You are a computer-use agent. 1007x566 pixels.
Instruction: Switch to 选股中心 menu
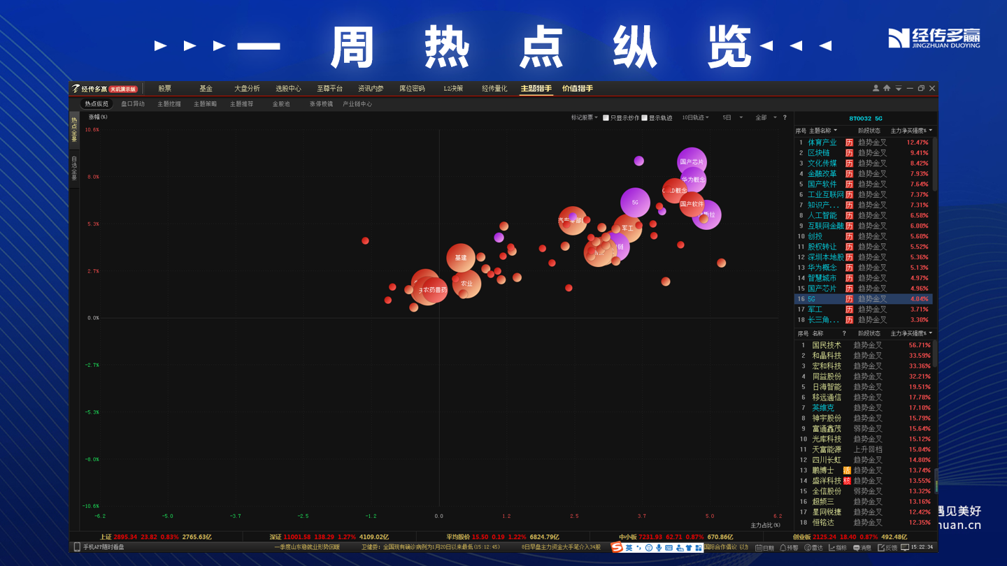(x=288, y=89)
